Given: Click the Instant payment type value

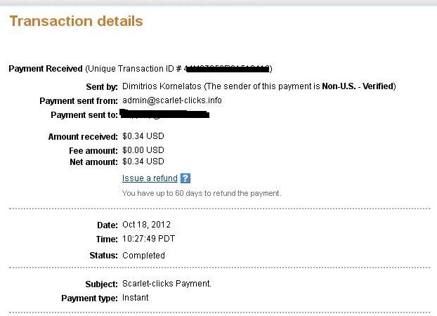Looking at the screenshot, I should tap(136, 298).
